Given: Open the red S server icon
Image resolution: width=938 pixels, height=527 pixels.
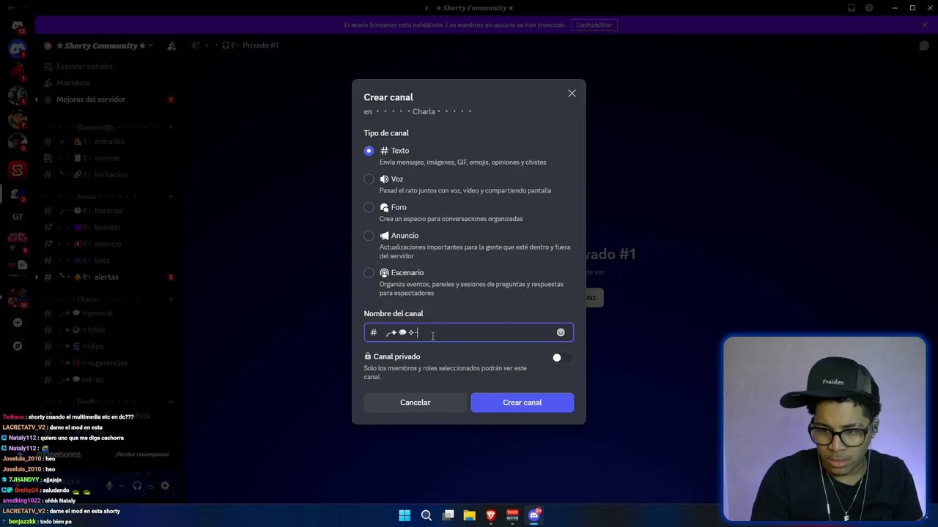Looking at the screenshot, I should [x=18, y=171].
